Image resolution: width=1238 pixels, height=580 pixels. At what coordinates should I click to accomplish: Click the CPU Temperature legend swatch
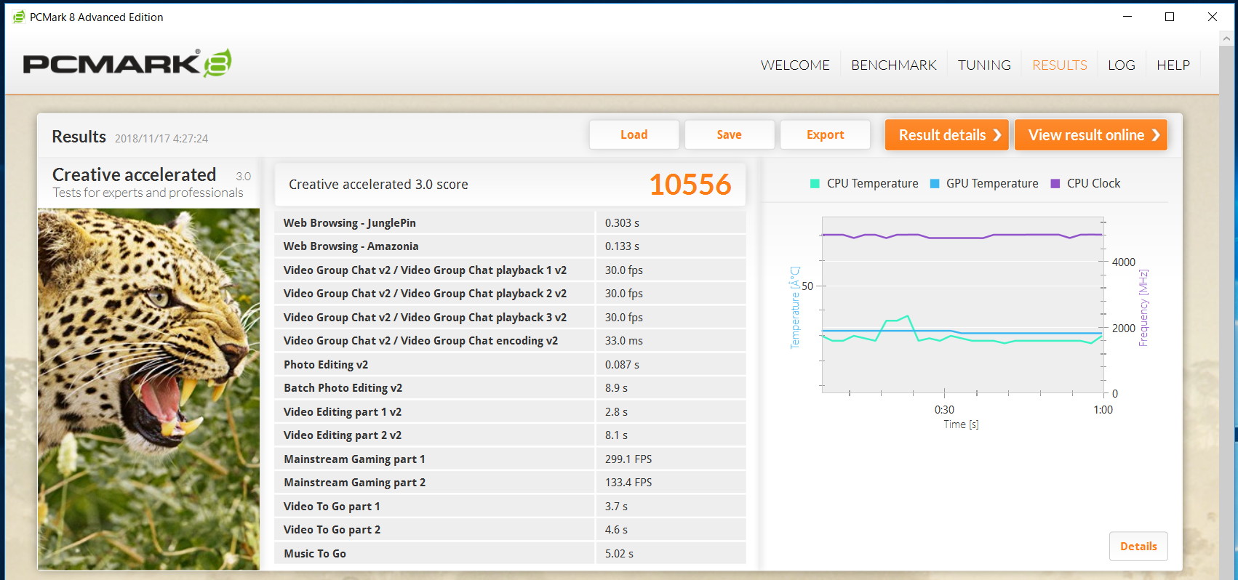pos(815,184)
